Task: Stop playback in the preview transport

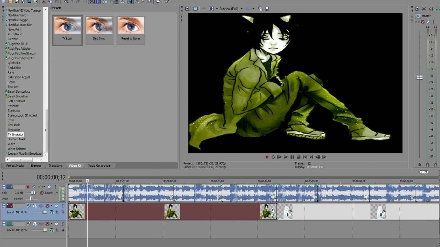Action: 298,157
